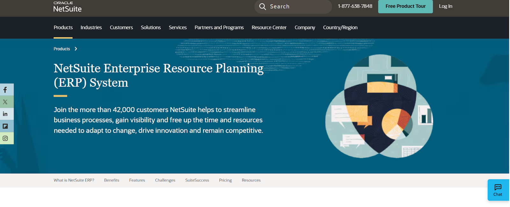Jump to the Features section
510x207 pixels.
point(137,180)
